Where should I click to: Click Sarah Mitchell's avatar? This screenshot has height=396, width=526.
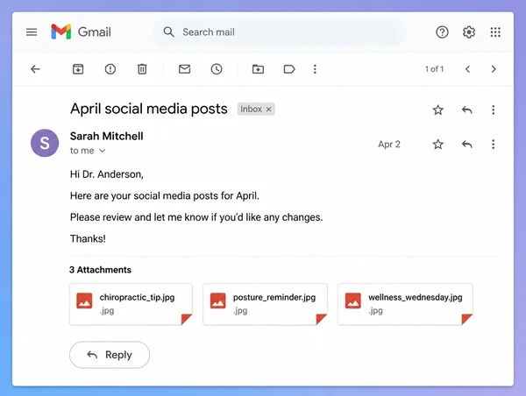(x=45, y=143)
